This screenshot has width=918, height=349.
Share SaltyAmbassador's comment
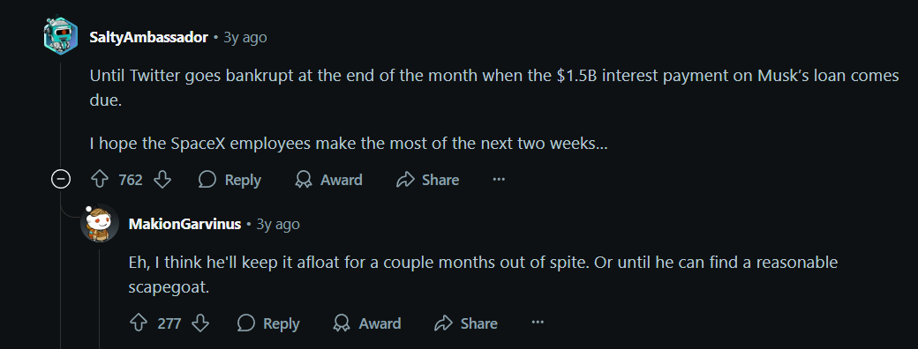tap(428, 180)
